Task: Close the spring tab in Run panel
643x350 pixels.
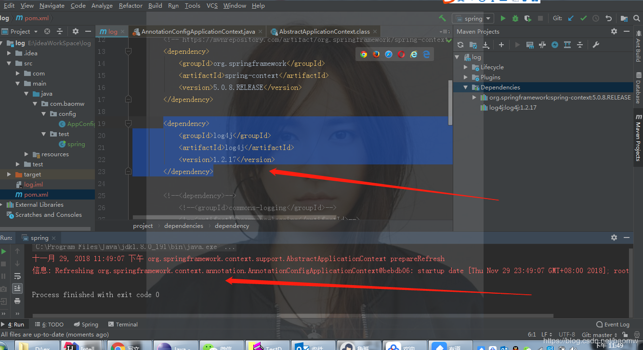Action: point(54,238)
